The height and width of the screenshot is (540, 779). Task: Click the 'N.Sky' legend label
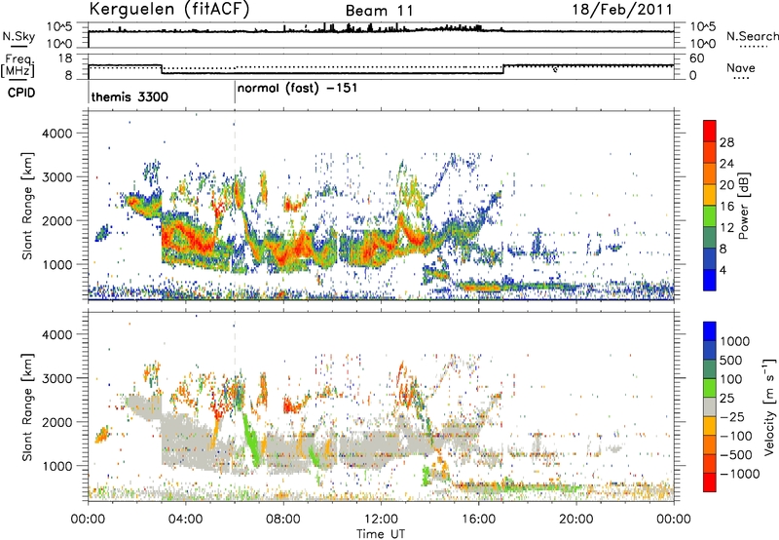(x=19, y=36)
